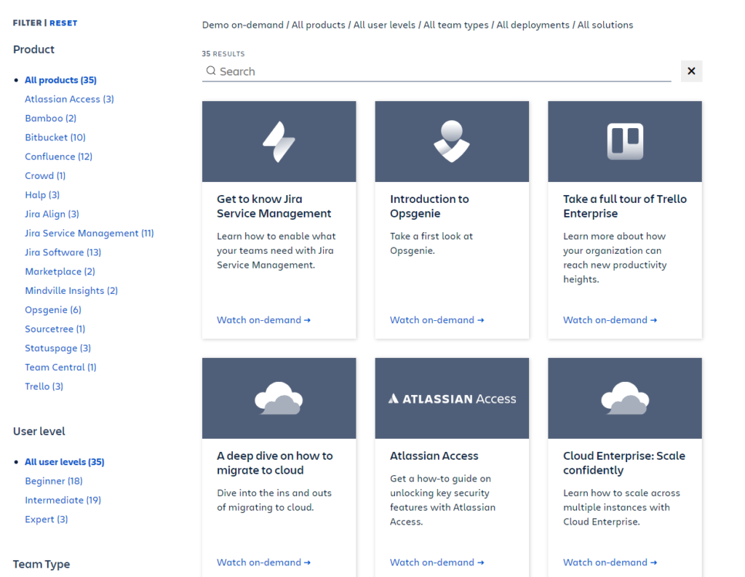
Task: Filter products by Confluence
Action: pyautogui.click(x=58, y=156)
